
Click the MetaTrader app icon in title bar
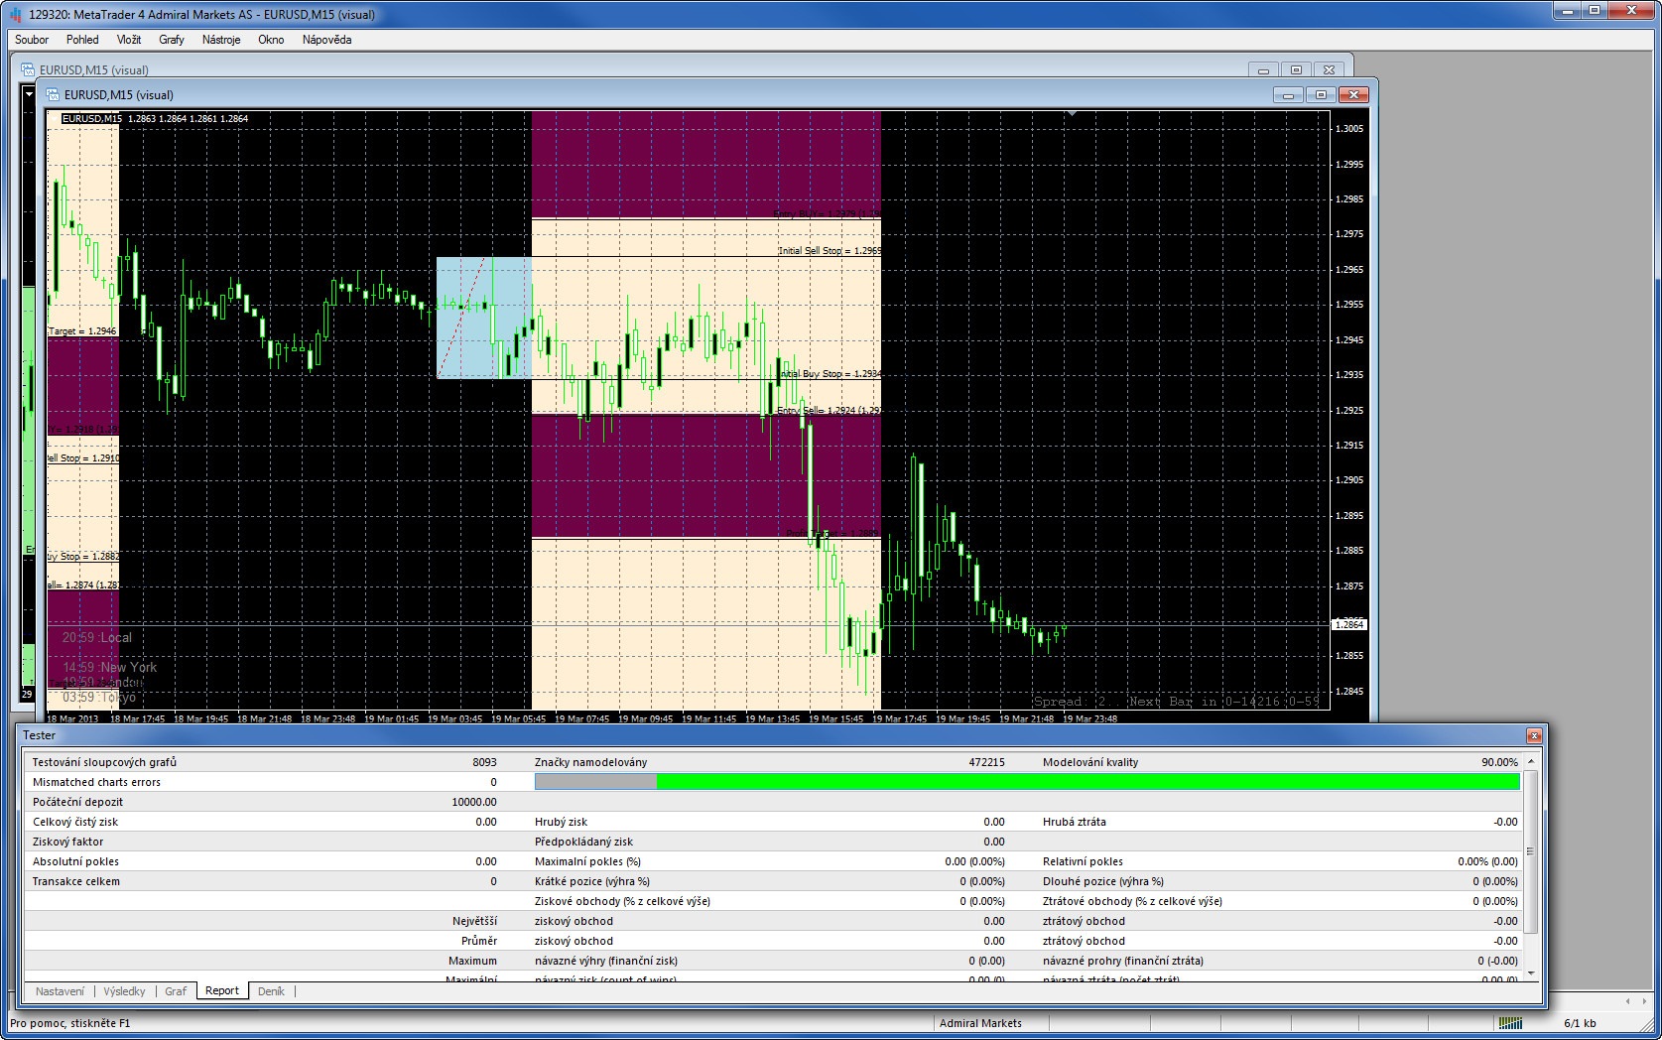(15, 15)
